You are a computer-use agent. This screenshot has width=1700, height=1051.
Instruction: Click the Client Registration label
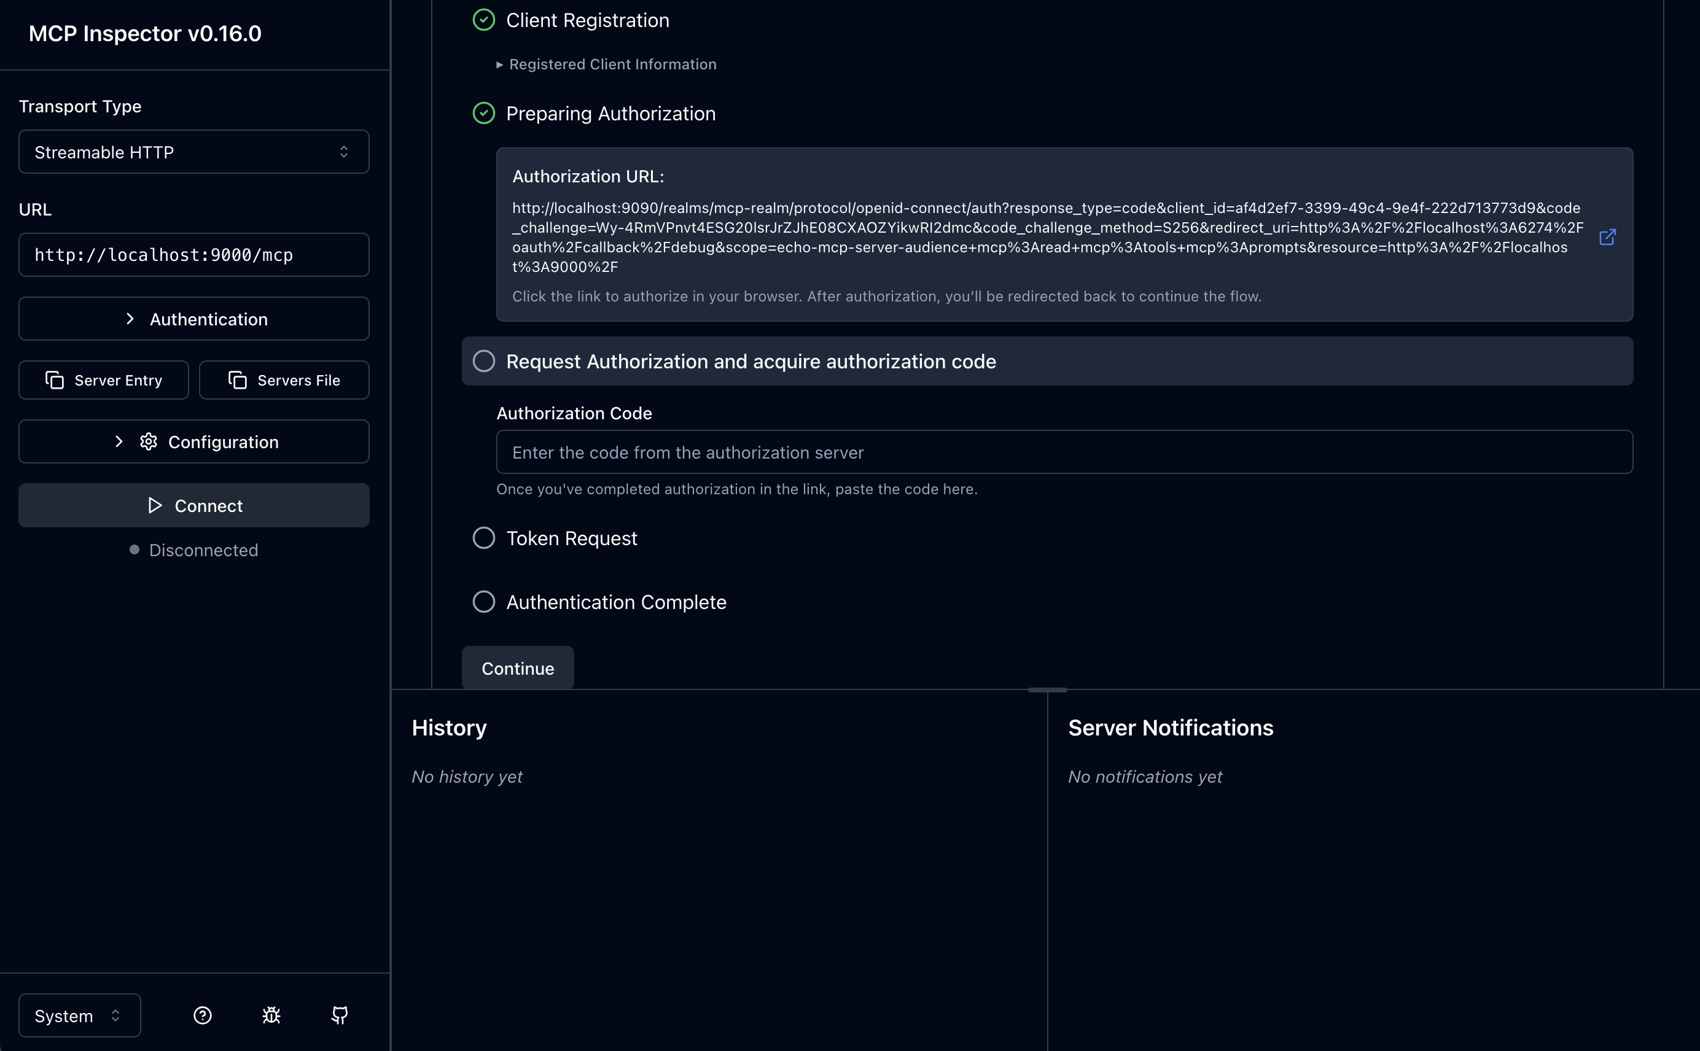click(x=588, y=20)
